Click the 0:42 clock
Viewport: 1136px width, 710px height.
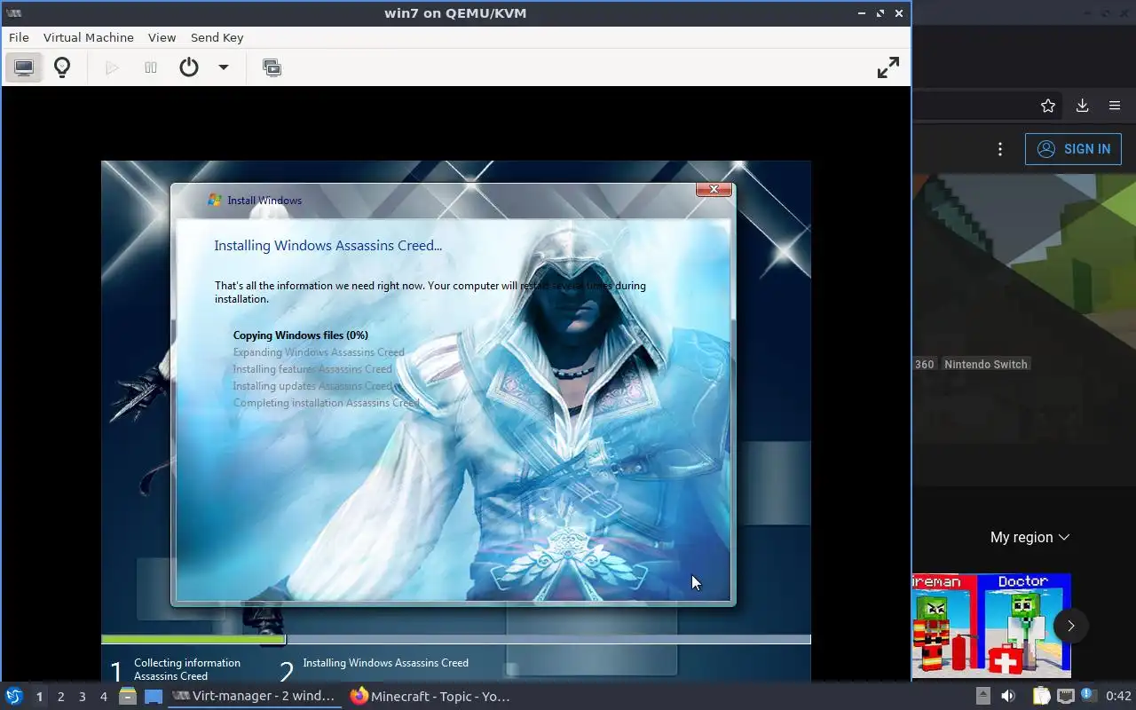[1118, 697]
